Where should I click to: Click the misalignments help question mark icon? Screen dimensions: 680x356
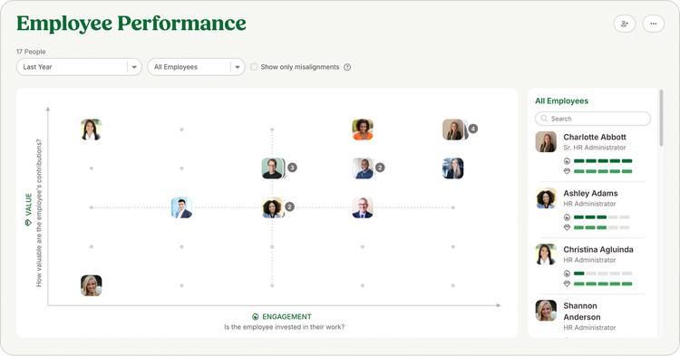[347, 67]
